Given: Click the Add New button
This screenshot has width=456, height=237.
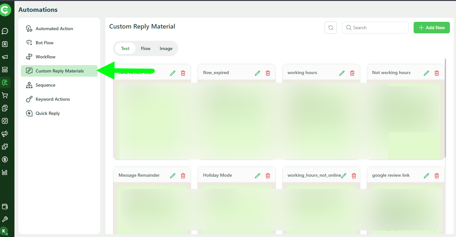Looking at the screenshot, I should pos(432,28).
